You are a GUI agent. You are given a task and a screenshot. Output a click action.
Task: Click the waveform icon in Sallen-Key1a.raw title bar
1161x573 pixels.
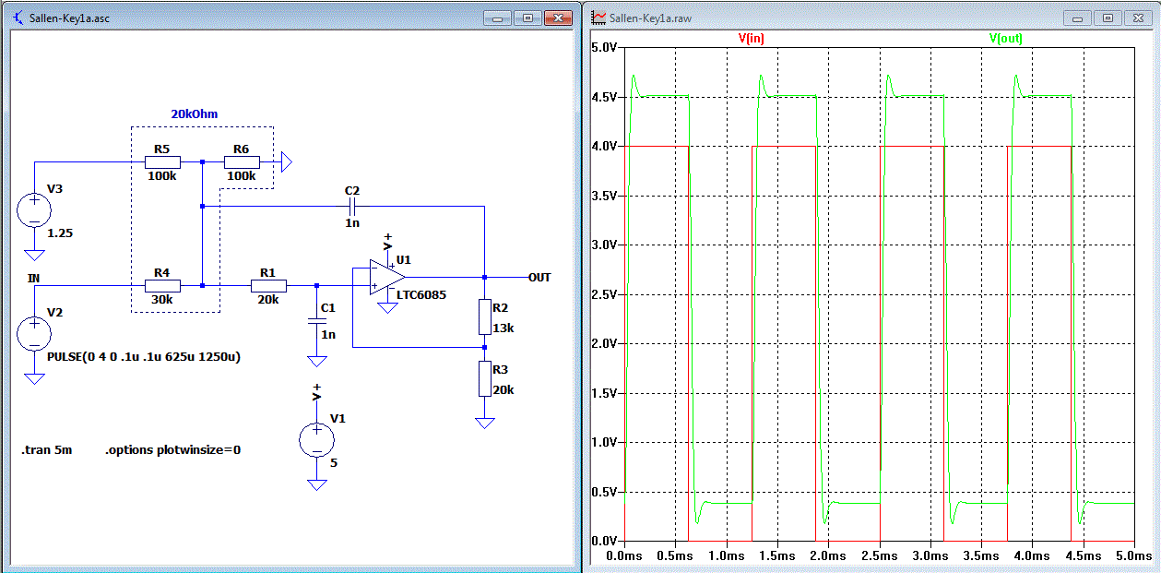pyautogui.click(x=599, y=18)
